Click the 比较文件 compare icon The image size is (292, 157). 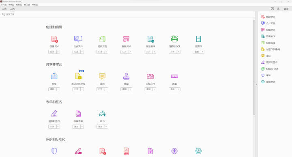[x=150, y=76]
